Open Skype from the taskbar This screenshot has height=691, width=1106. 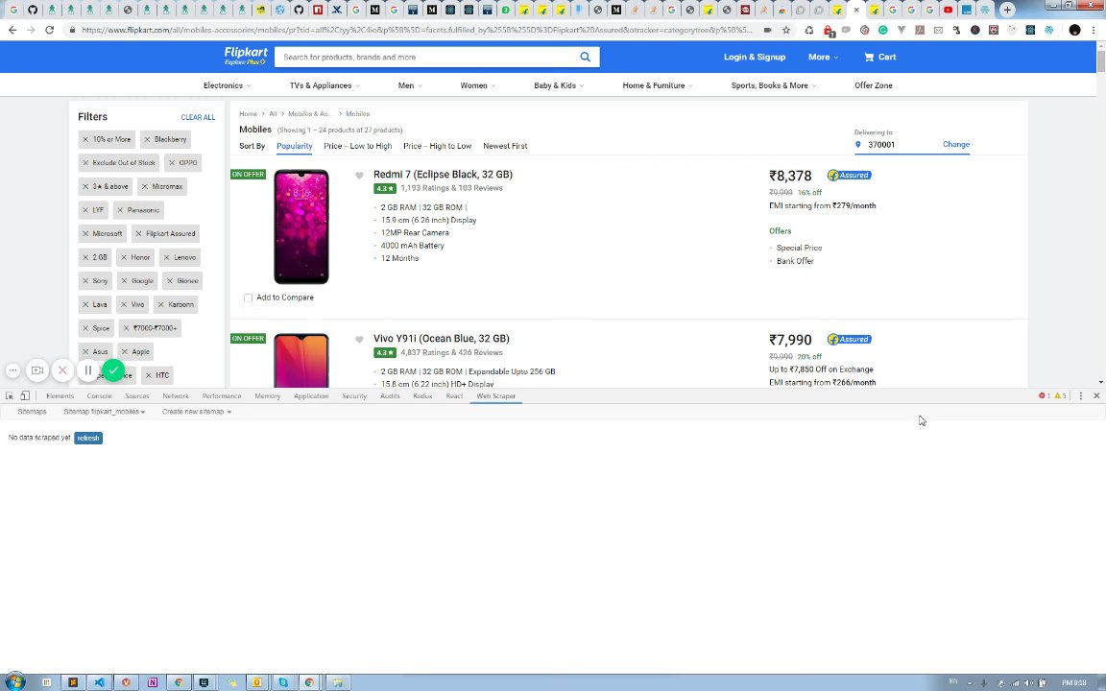tap(283, 682)
